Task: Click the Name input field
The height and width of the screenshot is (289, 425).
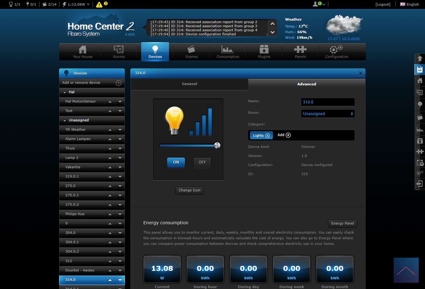Action: 328,102
